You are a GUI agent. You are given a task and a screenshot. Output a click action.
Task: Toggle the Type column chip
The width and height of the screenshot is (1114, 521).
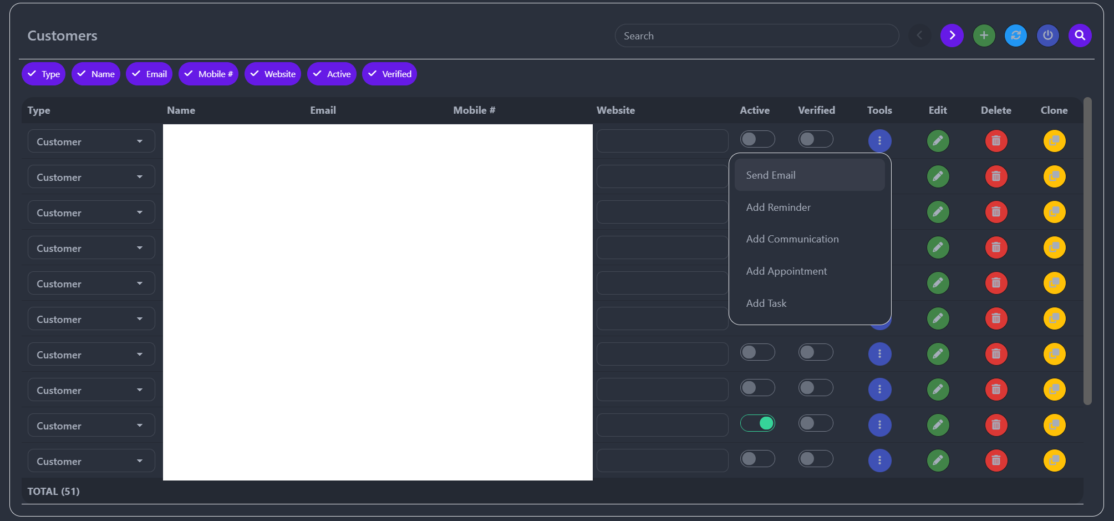pos(43,74)
